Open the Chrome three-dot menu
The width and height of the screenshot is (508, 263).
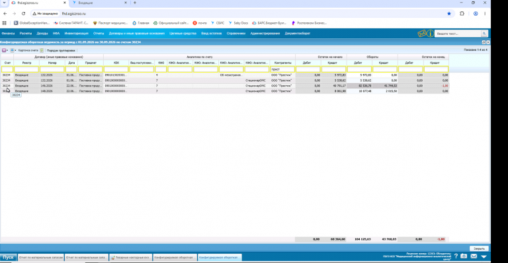point(485,14)
